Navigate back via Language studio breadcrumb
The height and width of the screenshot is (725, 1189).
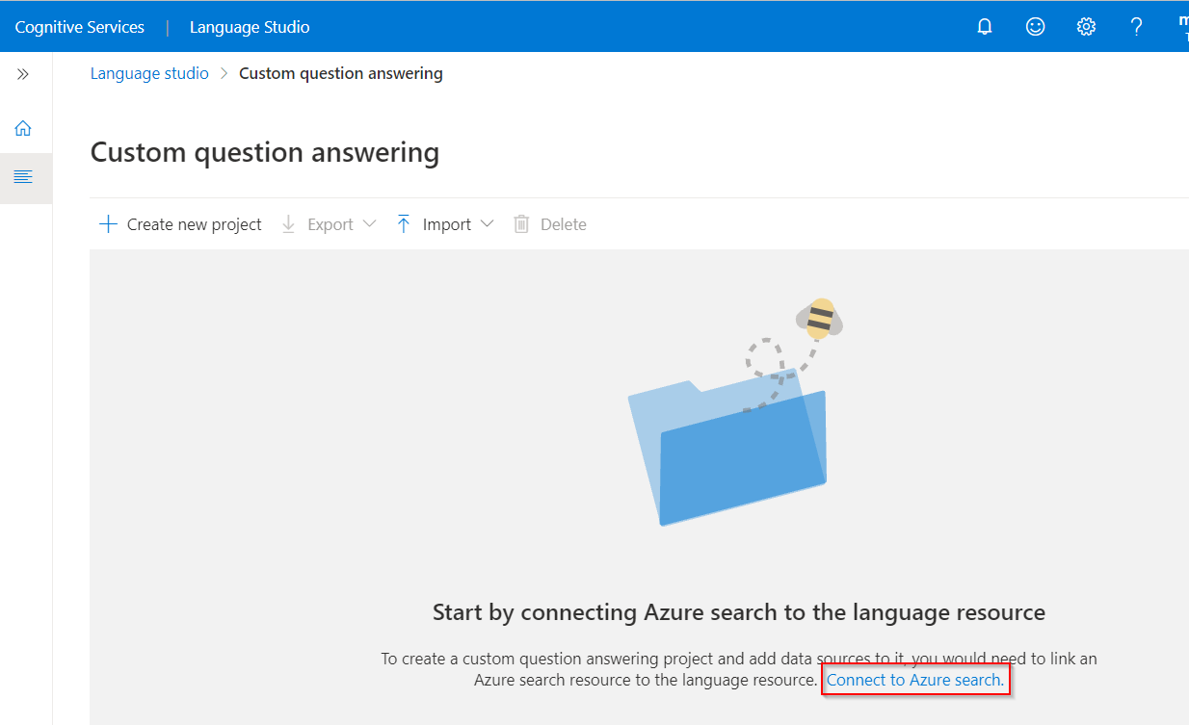(149, 72)
